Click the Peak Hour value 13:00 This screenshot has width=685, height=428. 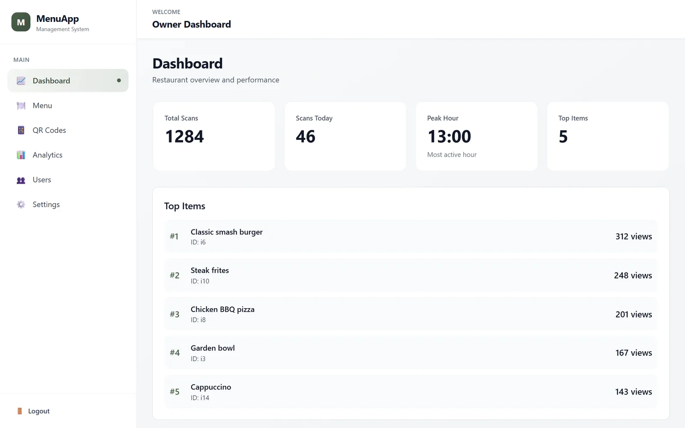(449, 137)
